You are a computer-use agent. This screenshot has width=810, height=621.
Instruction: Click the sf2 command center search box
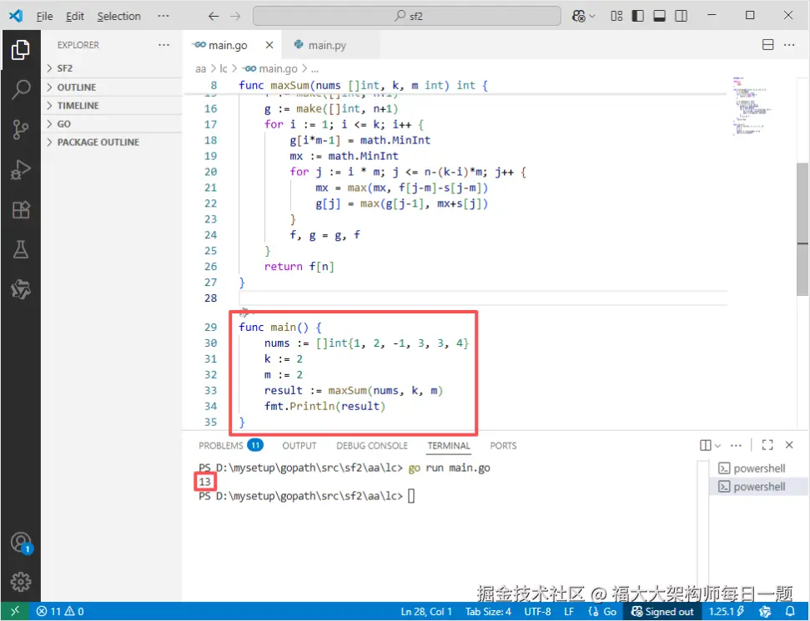point(407,16)
